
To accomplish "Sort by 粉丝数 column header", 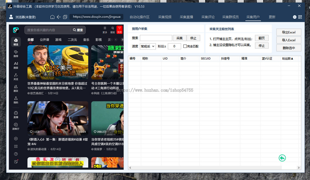I will point(288,59).
